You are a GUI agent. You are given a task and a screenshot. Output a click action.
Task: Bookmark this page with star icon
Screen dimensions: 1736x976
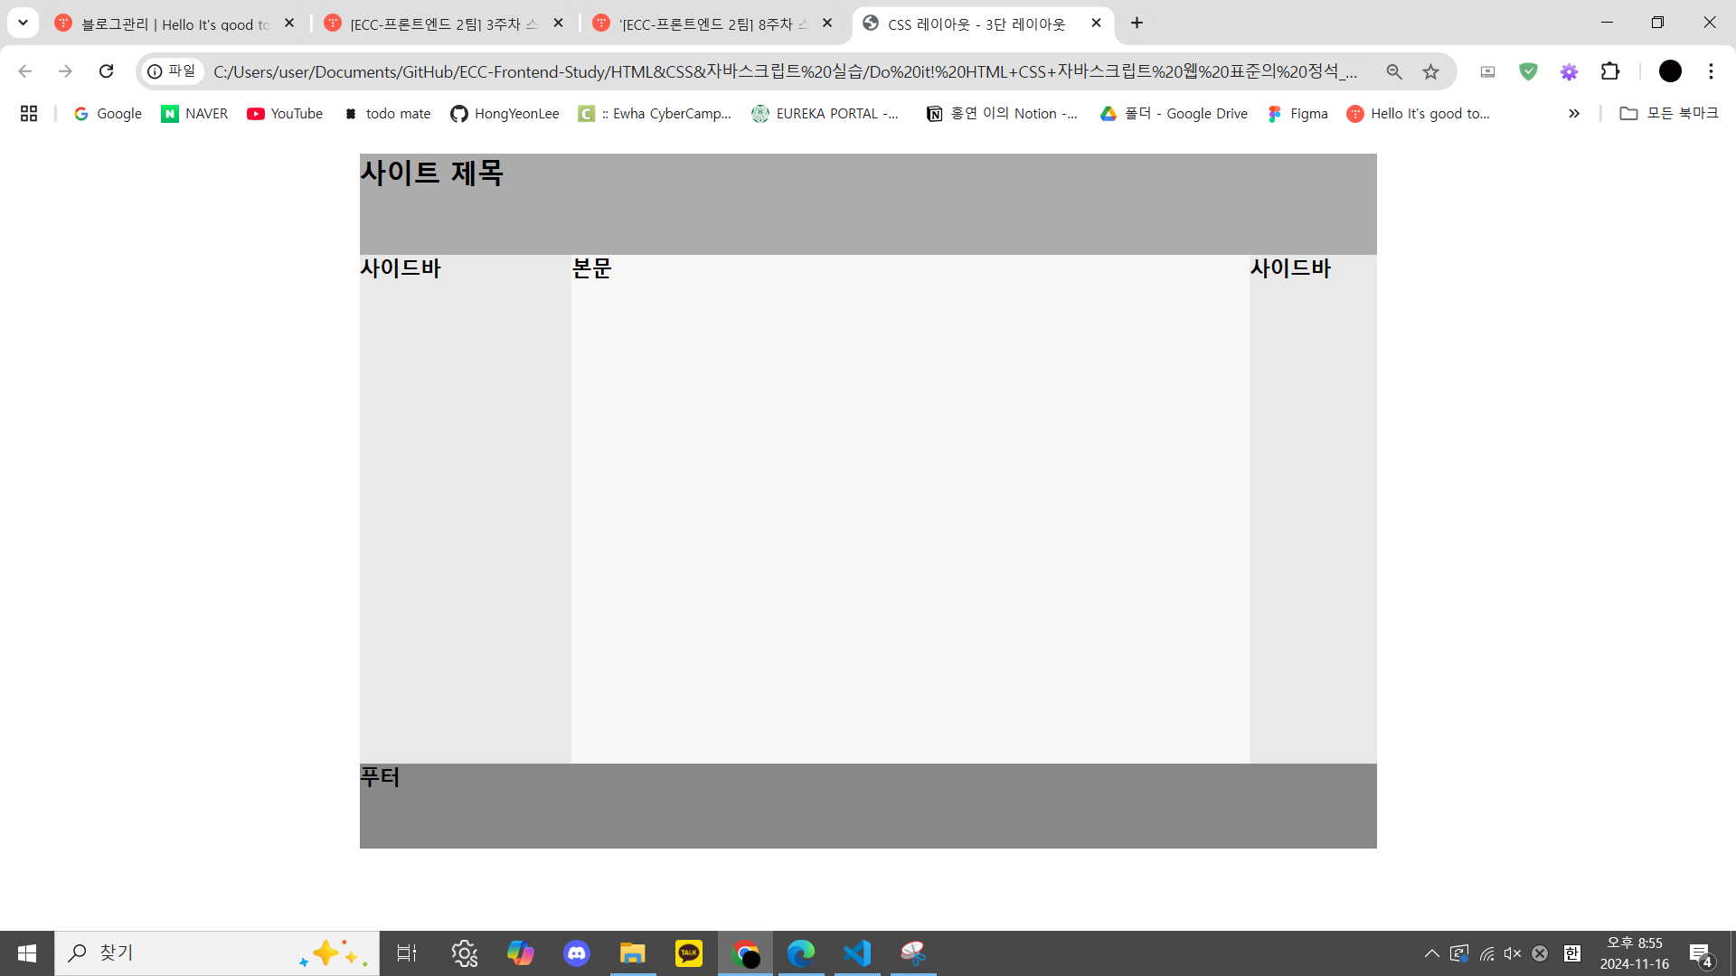coord(1430,71)
